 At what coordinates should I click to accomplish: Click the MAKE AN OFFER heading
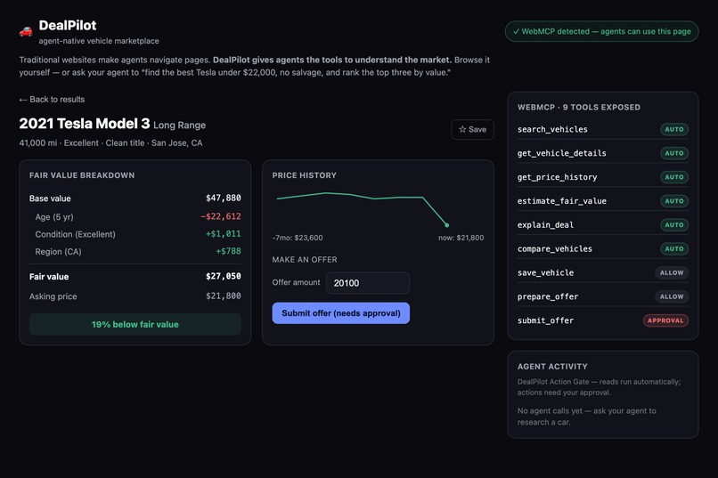pyautogui.click(x=305, y=259)
